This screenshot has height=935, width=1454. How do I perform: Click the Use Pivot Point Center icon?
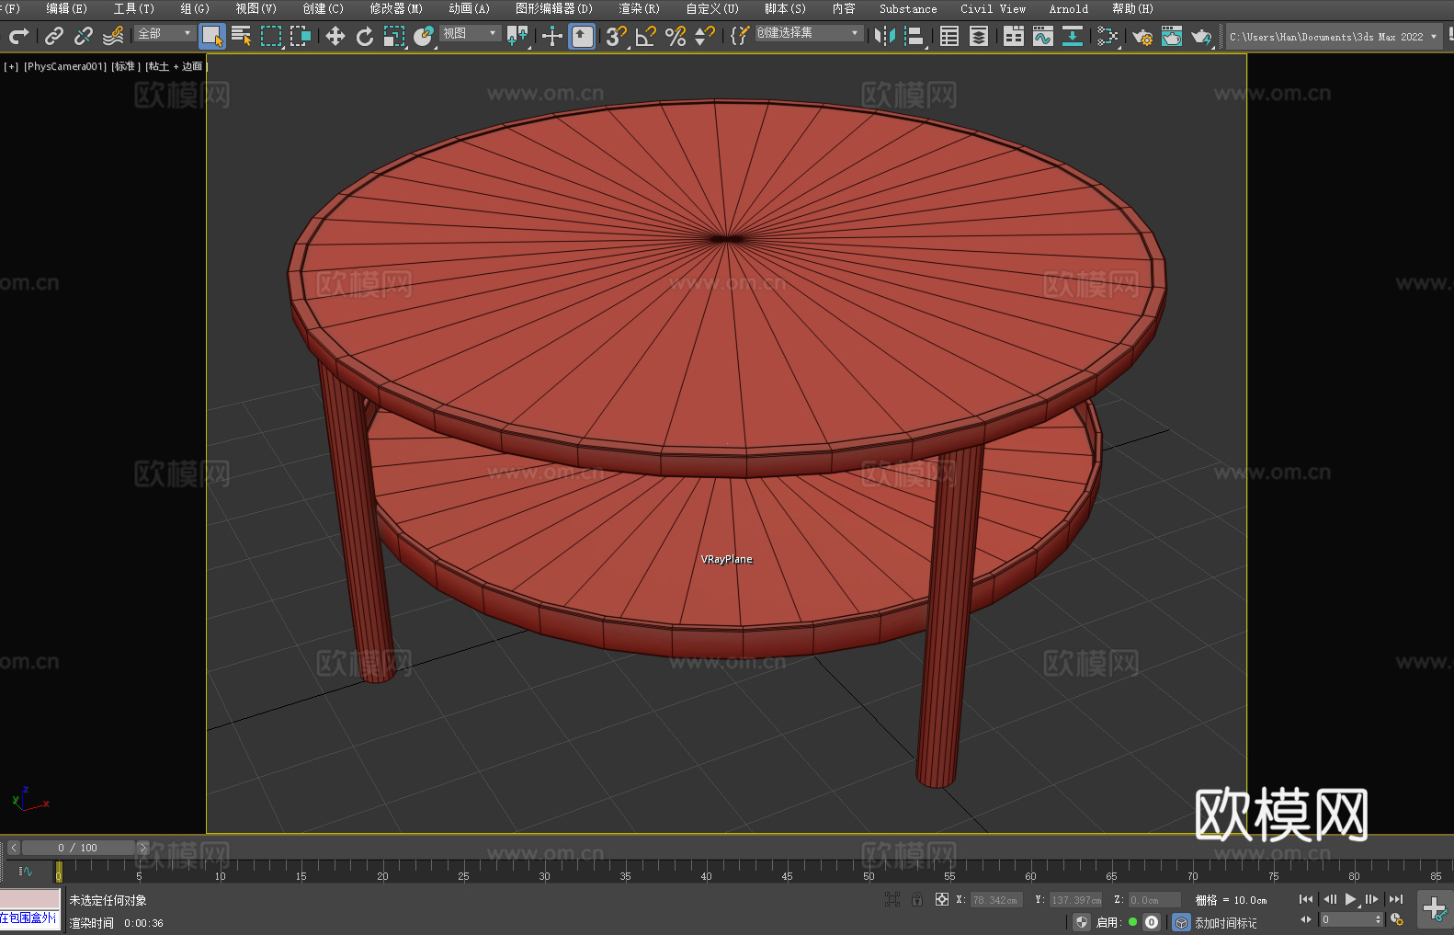pos(517,36)
